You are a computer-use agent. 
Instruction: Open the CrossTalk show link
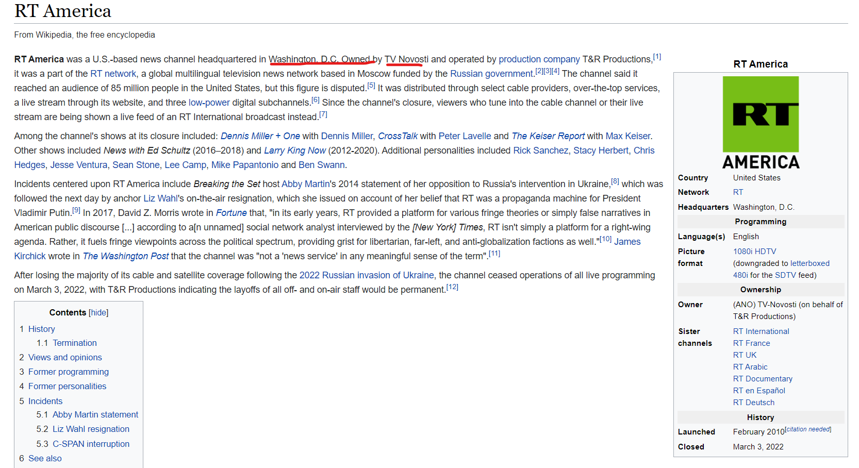pos(398,136)
